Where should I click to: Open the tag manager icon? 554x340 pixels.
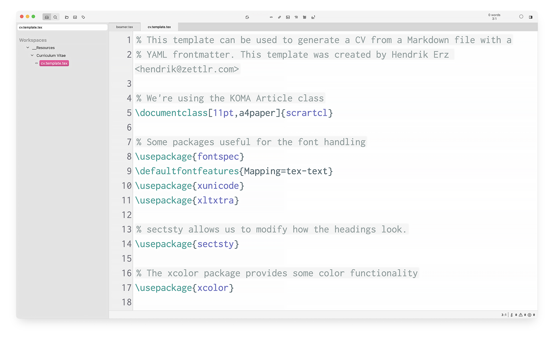coord(83,17)
